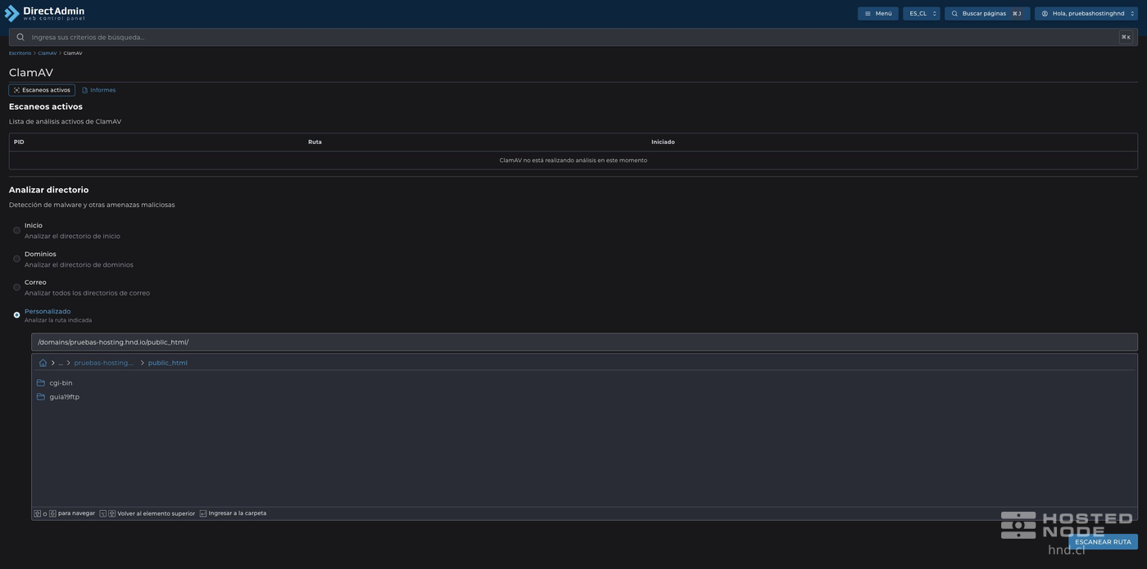The image size is (1147, 569).
Task: Click the ⌘K shortcut badge
Action: coord(1126,37)
